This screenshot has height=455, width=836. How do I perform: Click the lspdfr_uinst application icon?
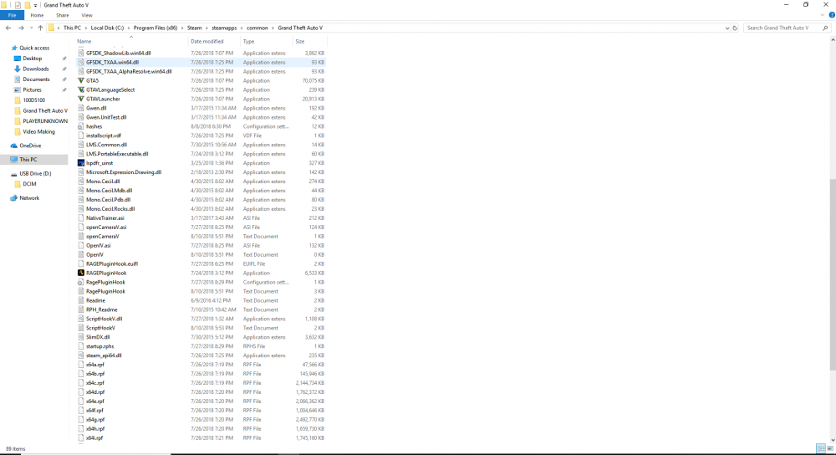tap(81, 163)
